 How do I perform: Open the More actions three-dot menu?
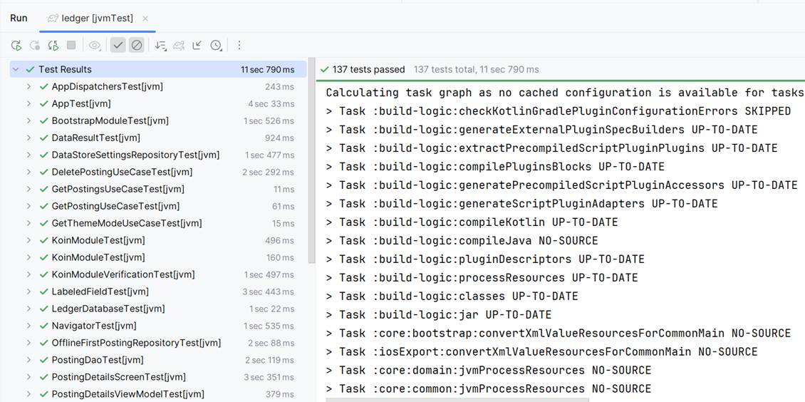click(239, 45)
